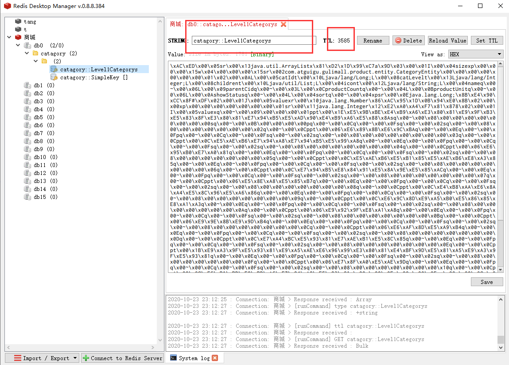Click the db10 database icon

click(27, 157)
